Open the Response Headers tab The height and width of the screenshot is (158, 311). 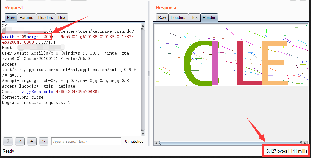178,18
